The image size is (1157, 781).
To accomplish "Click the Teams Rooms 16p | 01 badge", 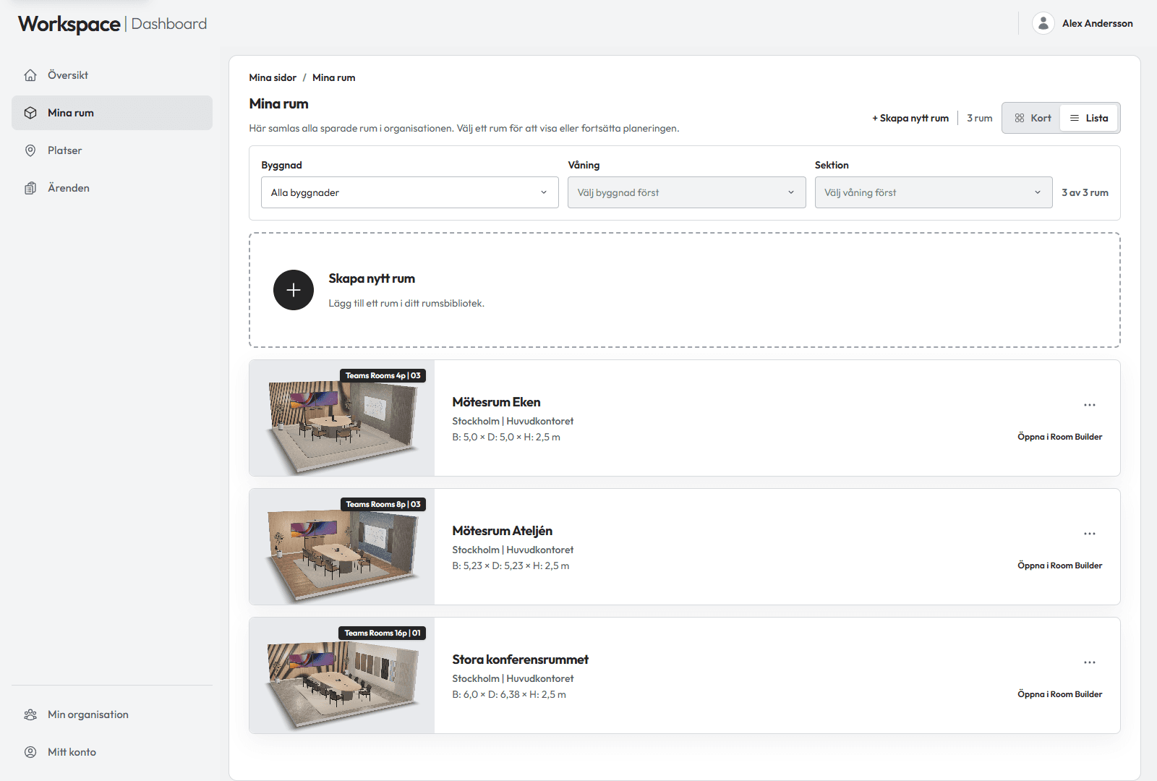I will tap(382, 633).
